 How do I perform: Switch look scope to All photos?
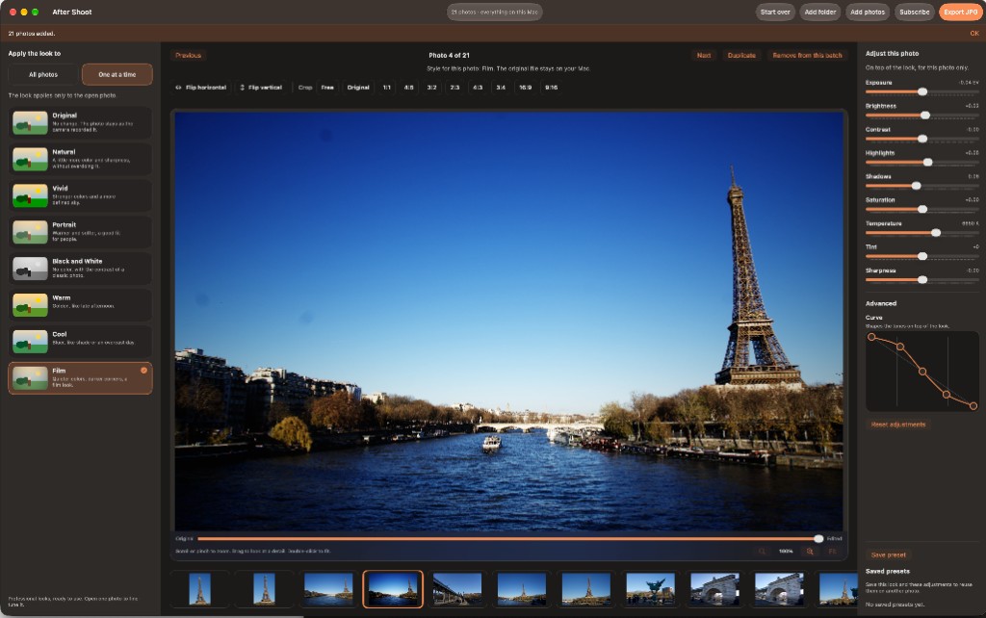(x=43, y=74)
